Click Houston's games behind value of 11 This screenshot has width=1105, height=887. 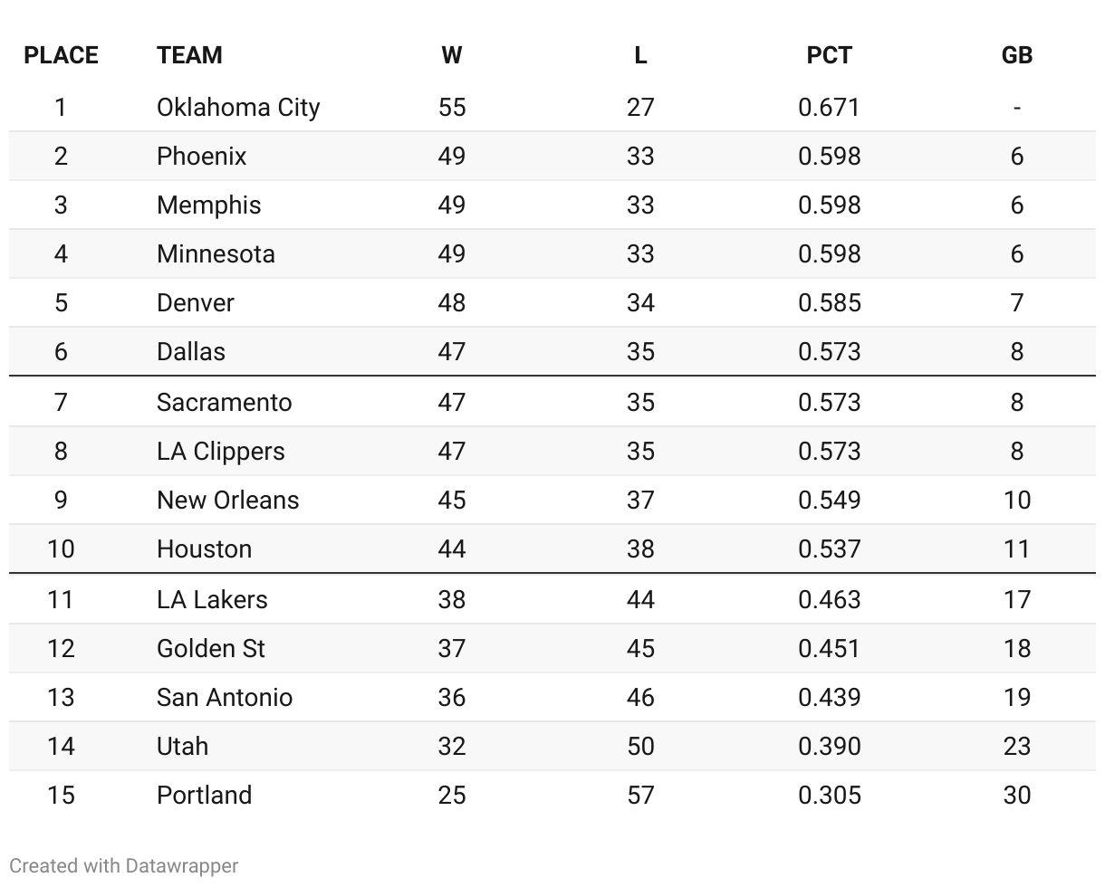coord(1016,548)
